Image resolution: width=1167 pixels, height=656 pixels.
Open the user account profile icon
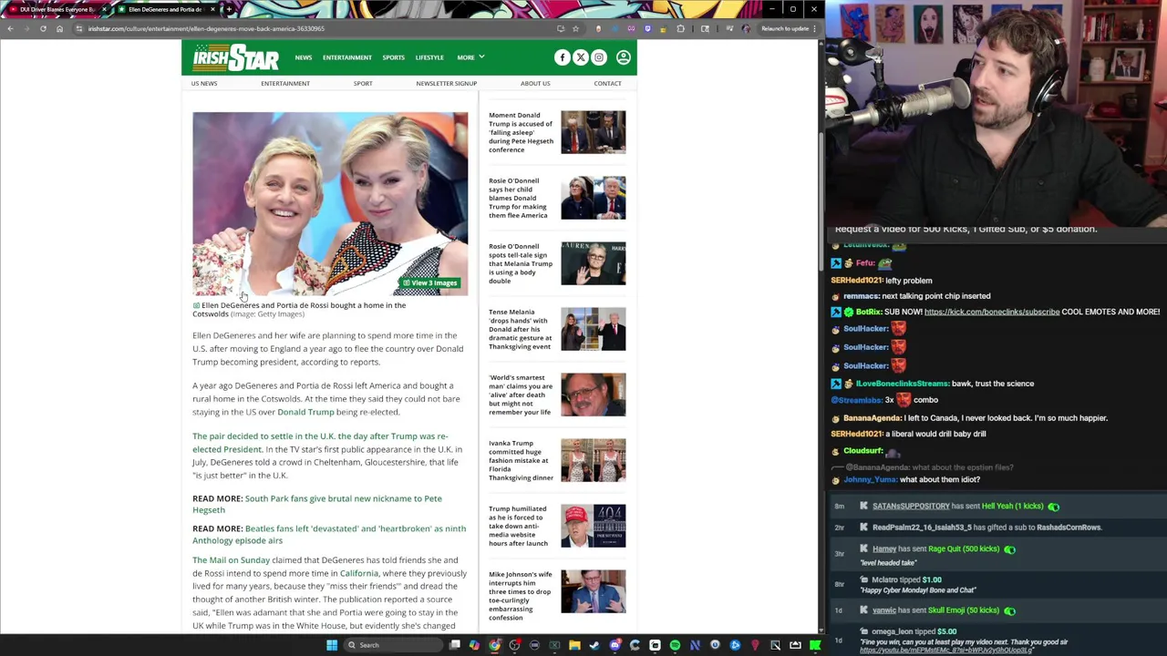624,57
